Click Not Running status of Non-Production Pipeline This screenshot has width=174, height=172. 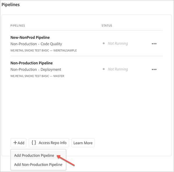point(118,69)
